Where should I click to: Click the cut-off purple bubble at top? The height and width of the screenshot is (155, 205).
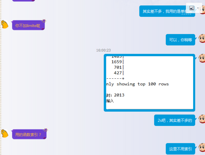(x=23, y=1)
